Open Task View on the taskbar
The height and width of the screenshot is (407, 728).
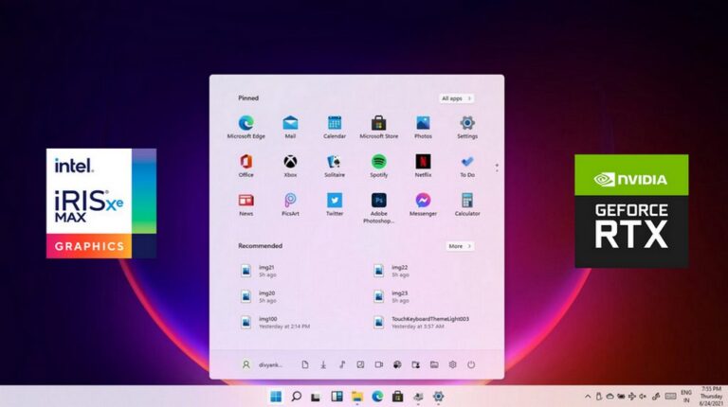tap(316, 397)
